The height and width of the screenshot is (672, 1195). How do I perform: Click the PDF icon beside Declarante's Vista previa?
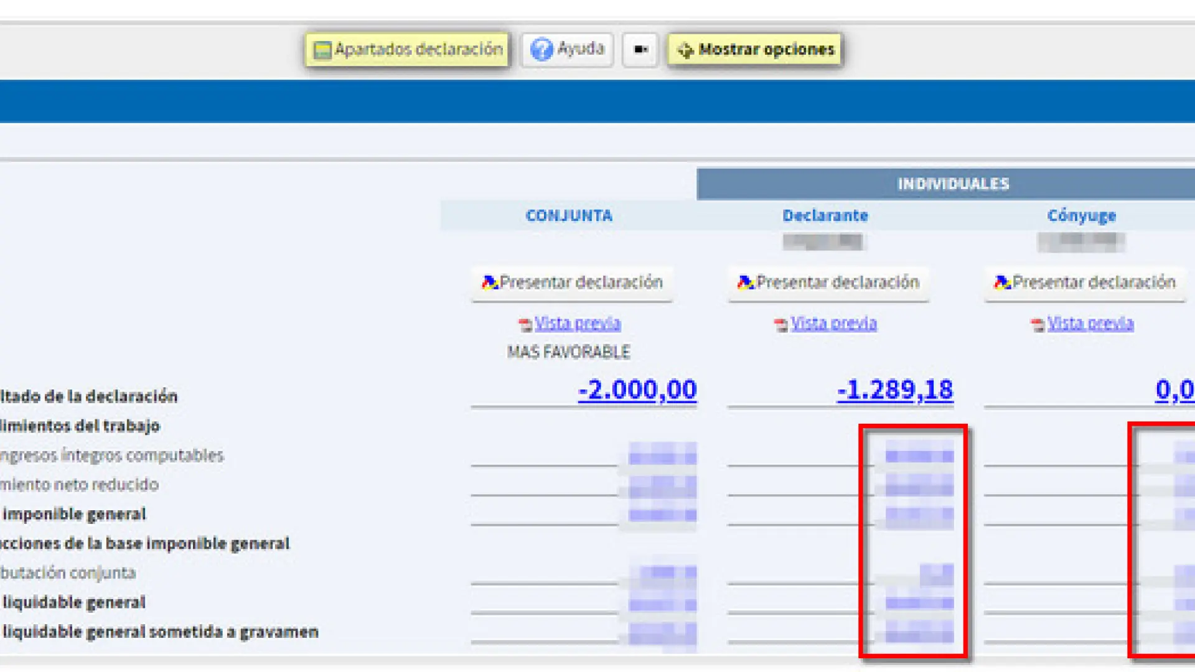[x=782, y=324]
